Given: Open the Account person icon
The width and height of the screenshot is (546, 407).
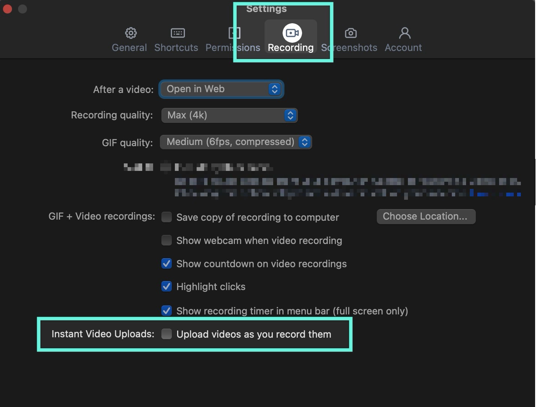Looking at the screenshot, I should [x=405, y=33].
